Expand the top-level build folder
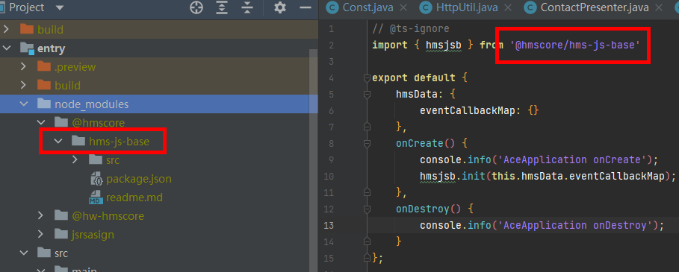Image resolution: width=679 pixels, height=272 pixels. point(6,29)
